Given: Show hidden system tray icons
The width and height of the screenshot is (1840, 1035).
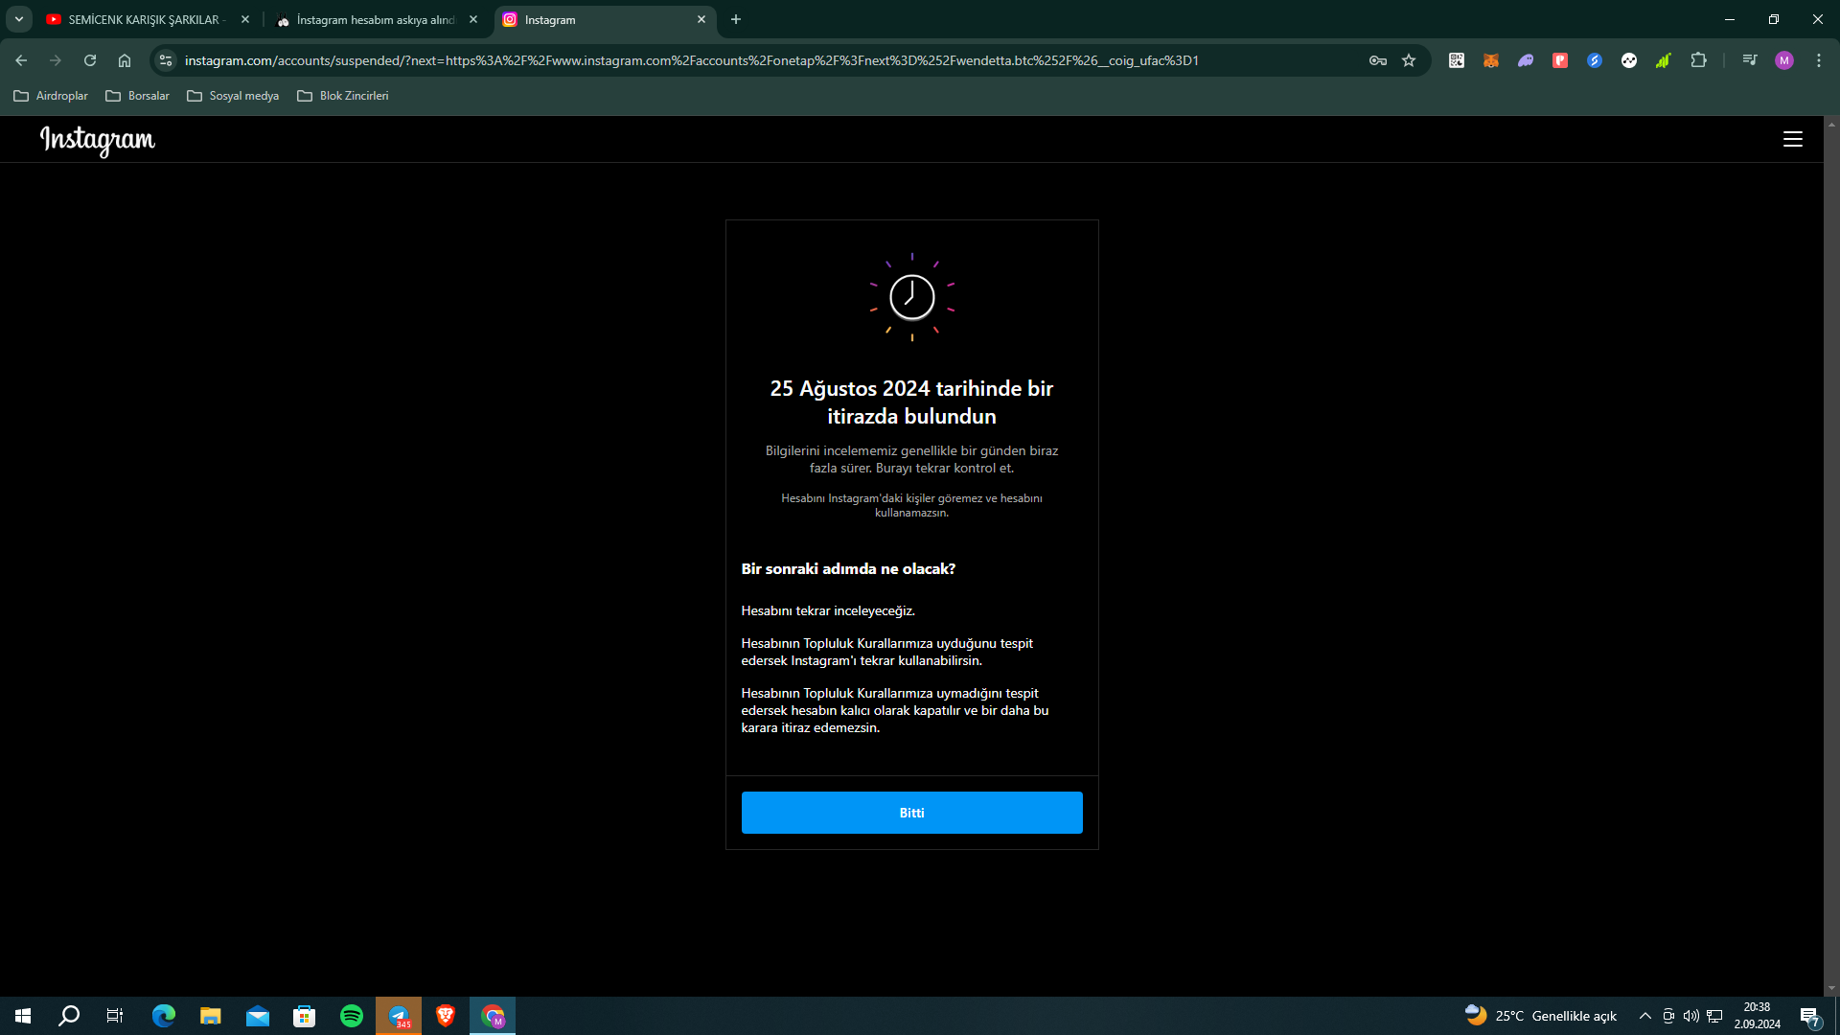Looking at the screenshot, I should tap(1645, 1016).
